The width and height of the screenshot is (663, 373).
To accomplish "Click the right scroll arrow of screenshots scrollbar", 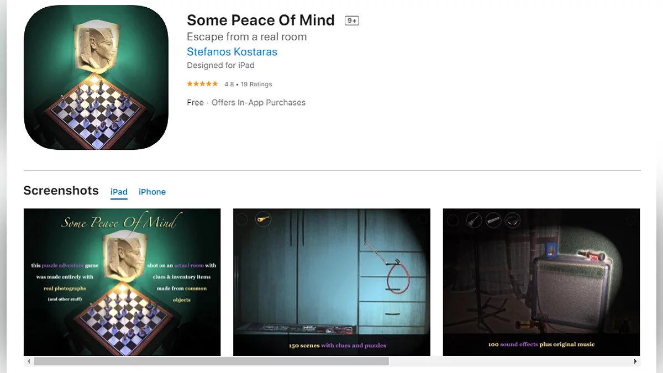I will tap(635, 361).
